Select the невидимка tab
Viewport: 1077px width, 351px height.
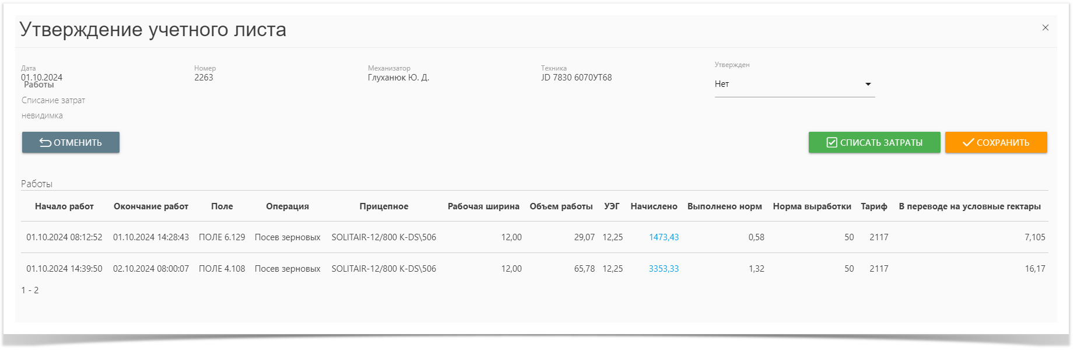pyautogui.click(x=42, y=115)
